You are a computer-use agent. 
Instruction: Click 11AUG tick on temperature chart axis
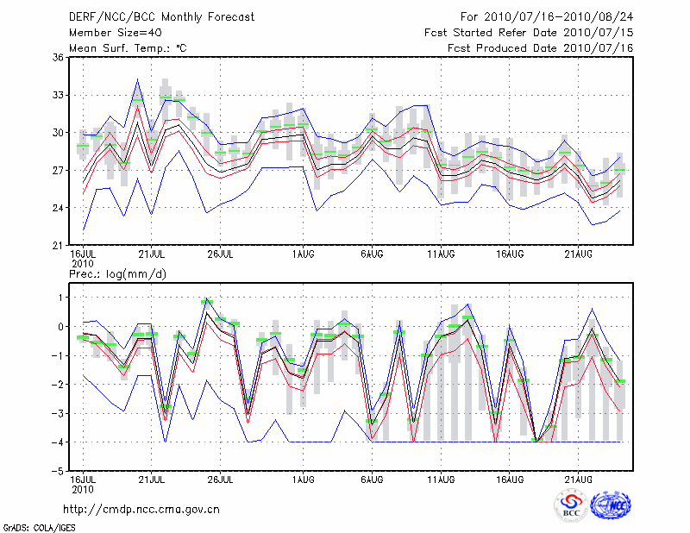pos(442,254)
